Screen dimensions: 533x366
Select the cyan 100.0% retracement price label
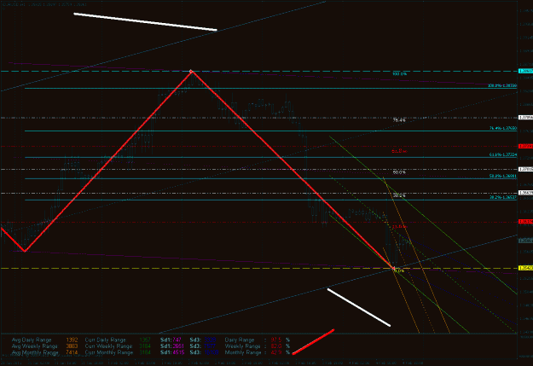tap(502, 85)
